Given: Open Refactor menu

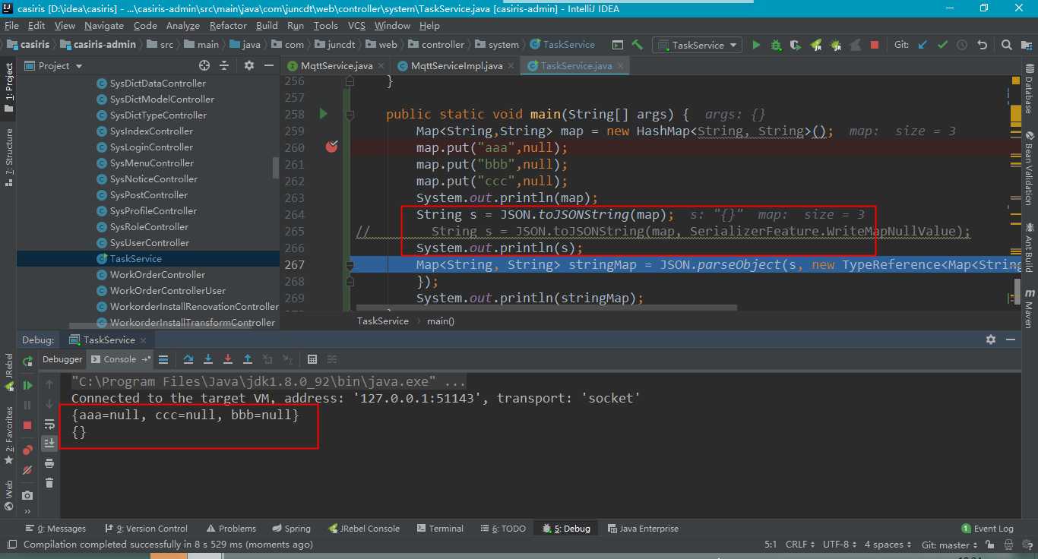Looking at the screenshot, I should [228, 25].
